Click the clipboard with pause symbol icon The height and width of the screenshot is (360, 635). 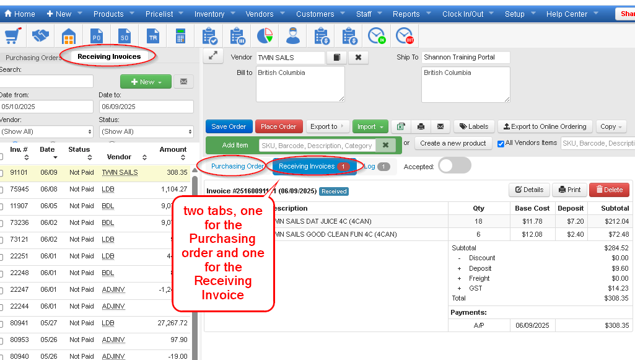[237, 36]
